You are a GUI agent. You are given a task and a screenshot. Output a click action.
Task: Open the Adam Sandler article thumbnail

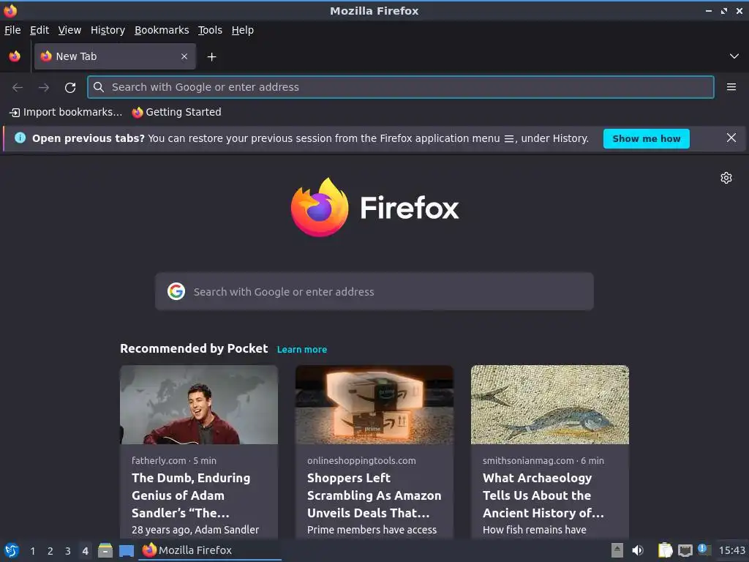(199, 405)
